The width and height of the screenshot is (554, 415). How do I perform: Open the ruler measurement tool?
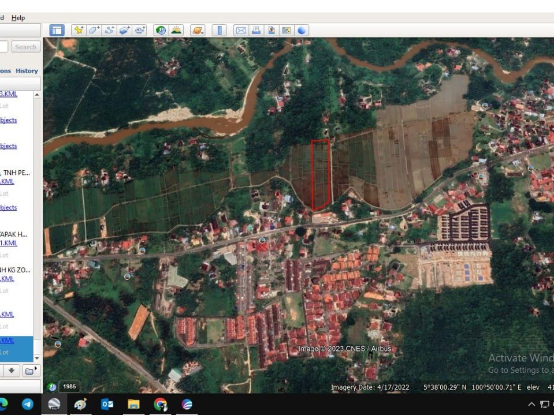tap(220, 31)
